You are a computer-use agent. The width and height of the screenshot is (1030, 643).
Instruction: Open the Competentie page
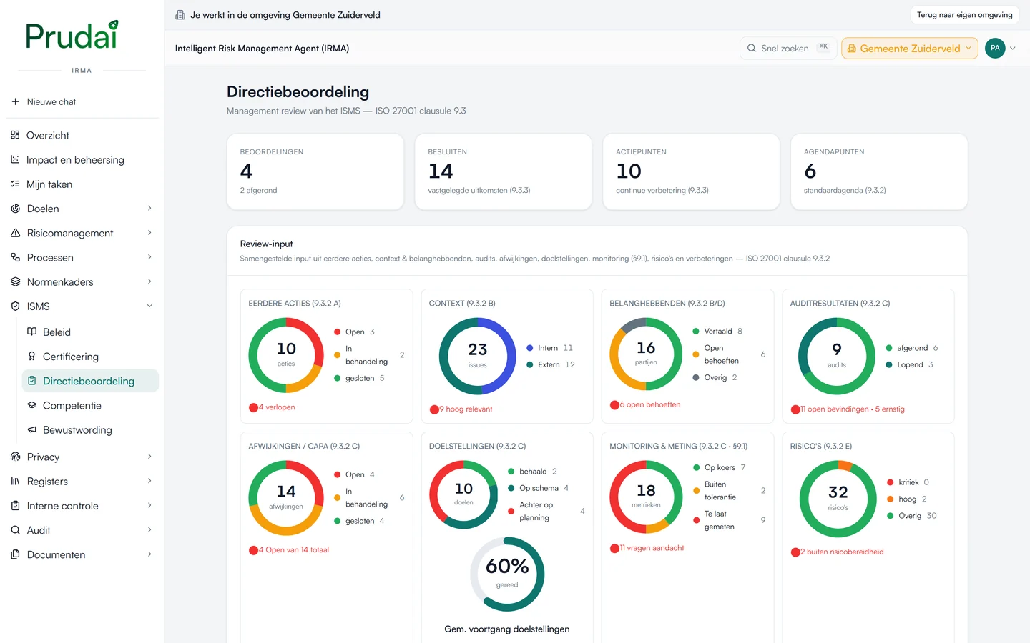tap(90, 405)
